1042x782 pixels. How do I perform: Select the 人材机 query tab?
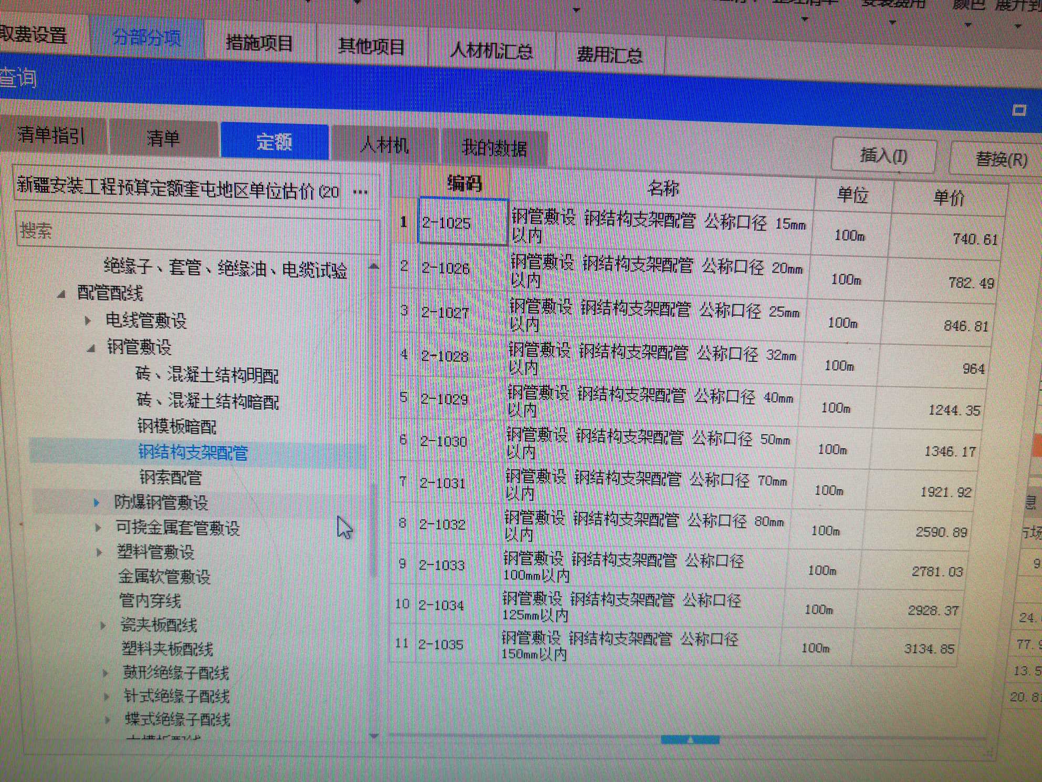coord(384,145)
